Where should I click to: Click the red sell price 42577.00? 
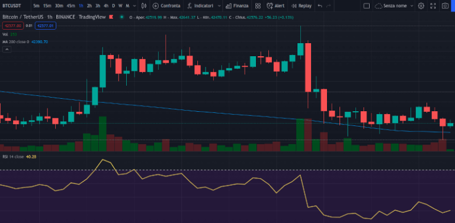[13, 26]
